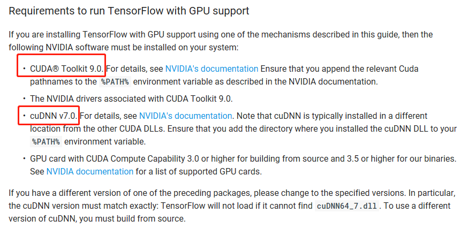Follow NVIDIA documentation link for supported GPU cards
The image size is (468, 243).
[90, 171]
